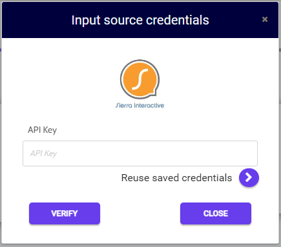Screen dimensions: 281x247
Task: Focus the API Key input field
Action: 140,153
